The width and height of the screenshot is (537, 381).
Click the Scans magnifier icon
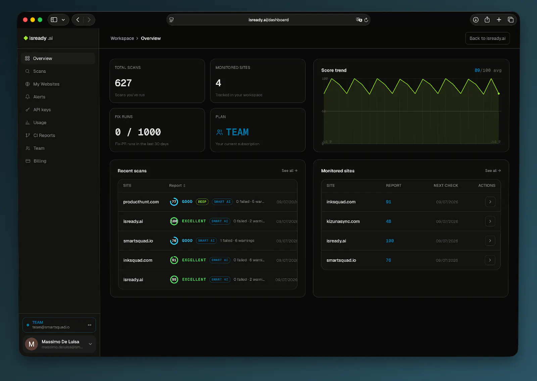28,71
